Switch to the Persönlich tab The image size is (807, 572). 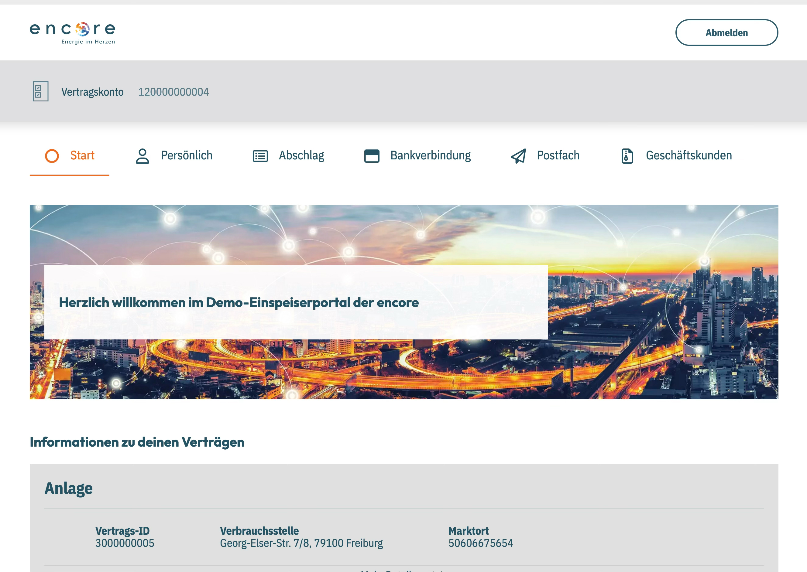[187, 155]
